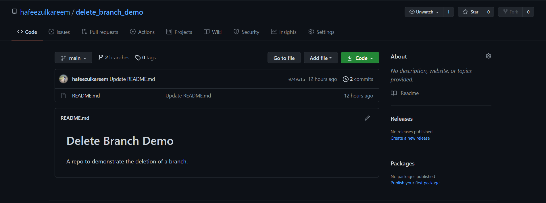The height and width of the screenshot is (203, 546).
Task: Open the delete_branch_demo repository link
Action: click(109, 12)
